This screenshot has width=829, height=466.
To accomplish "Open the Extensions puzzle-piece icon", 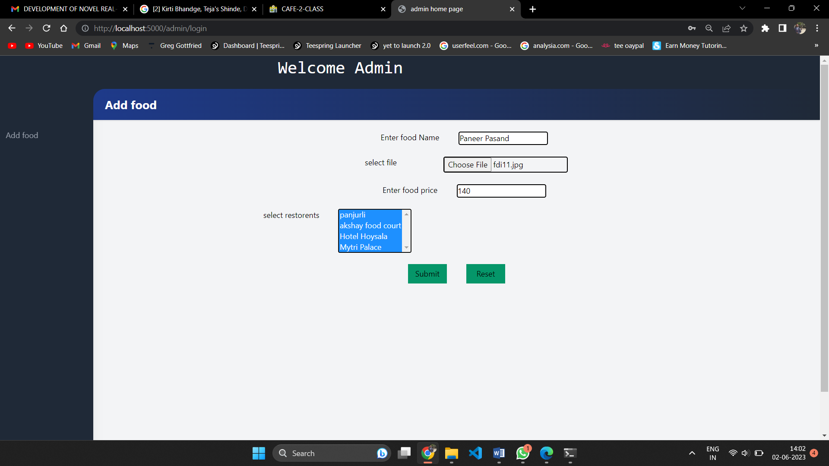I will pos(766,28).
